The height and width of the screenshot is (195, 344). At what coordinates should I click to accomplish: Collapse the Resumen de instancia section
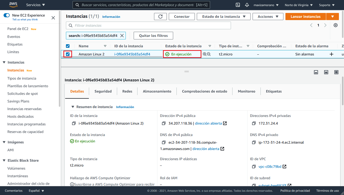coord(73,107)
